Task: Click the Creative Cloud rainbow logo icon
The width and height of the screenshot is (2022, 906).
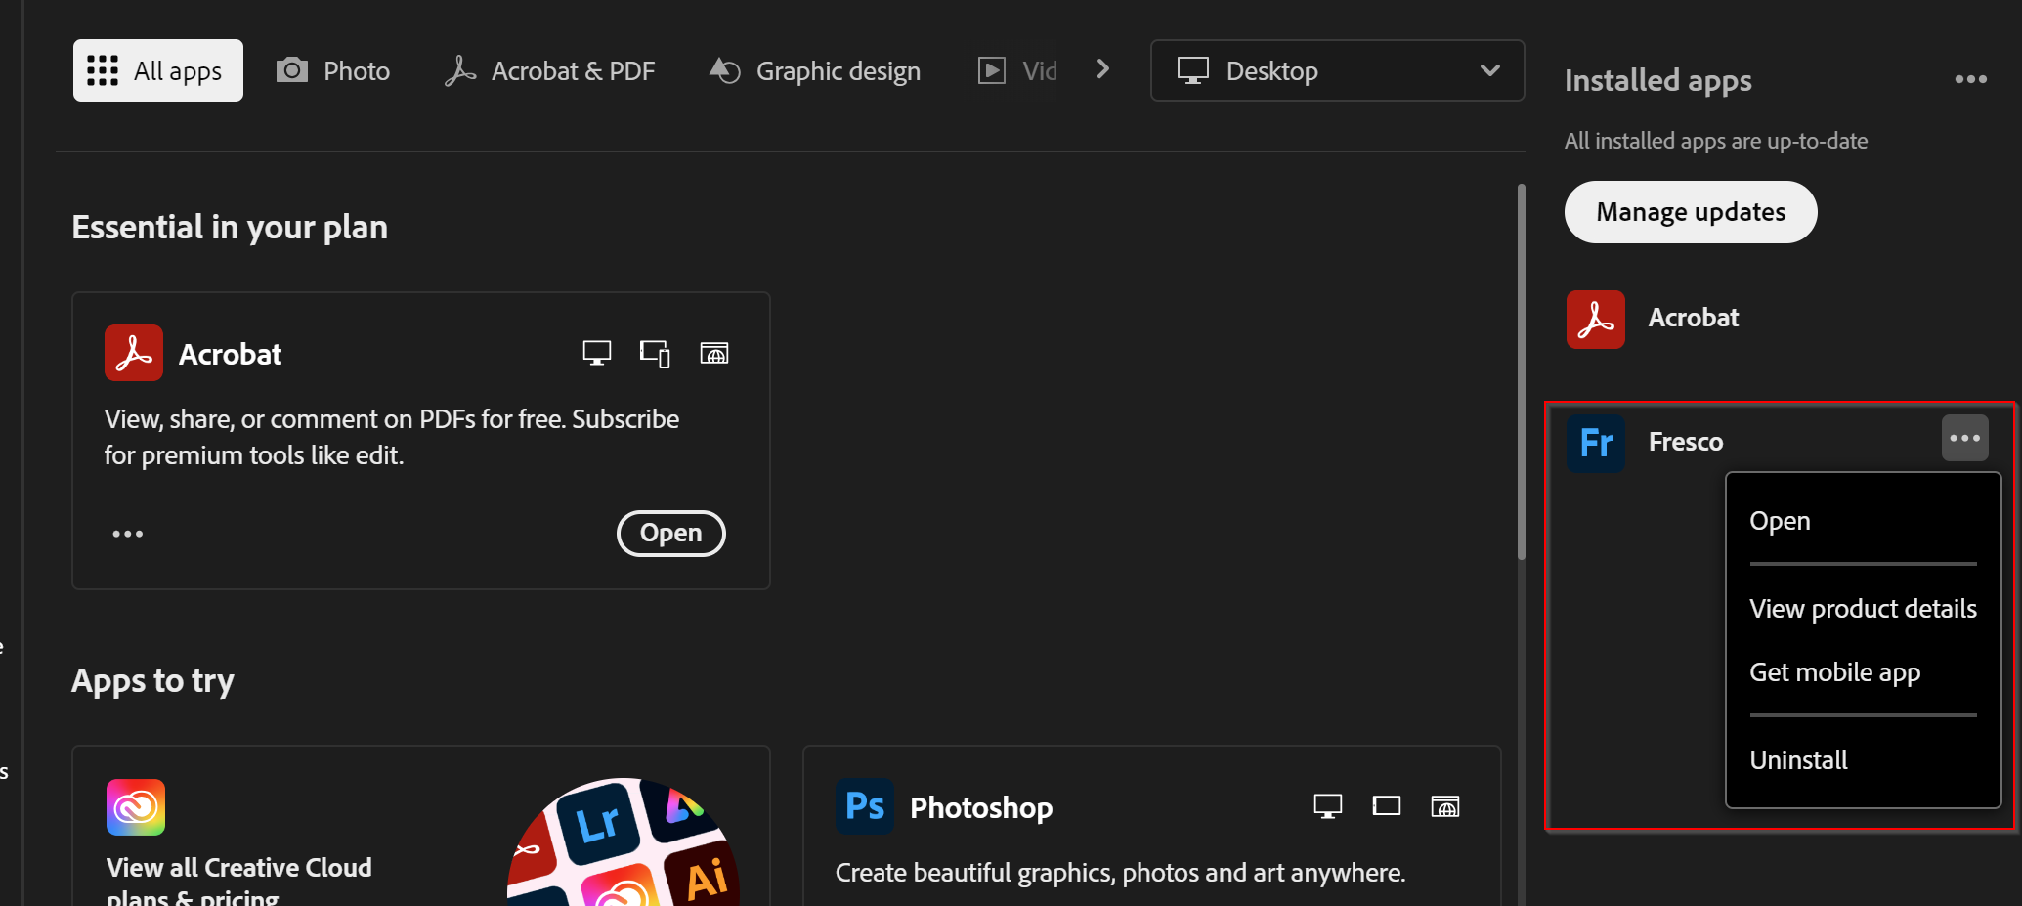Action: coord(135,807)
